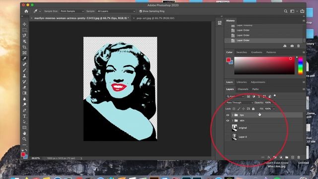This screenshot has width=318, height=179.
Task: Select the Rectangle shape tool
Action: click(24, 127)
